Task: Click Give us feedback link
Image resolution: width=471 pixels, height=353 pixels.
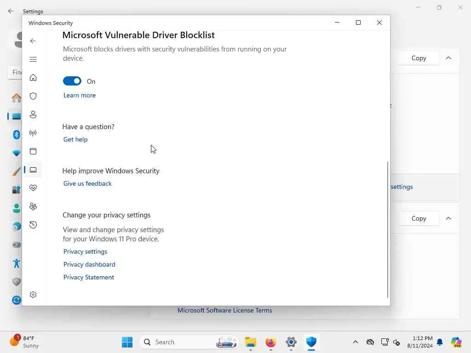Action: click(87, 183)
